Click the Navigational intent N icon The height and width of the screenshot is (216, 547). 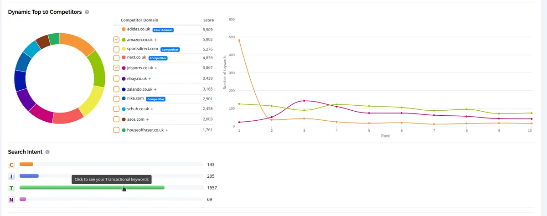11,200
